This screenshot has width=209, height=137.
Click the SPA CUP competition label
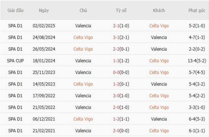coord(15,60)
